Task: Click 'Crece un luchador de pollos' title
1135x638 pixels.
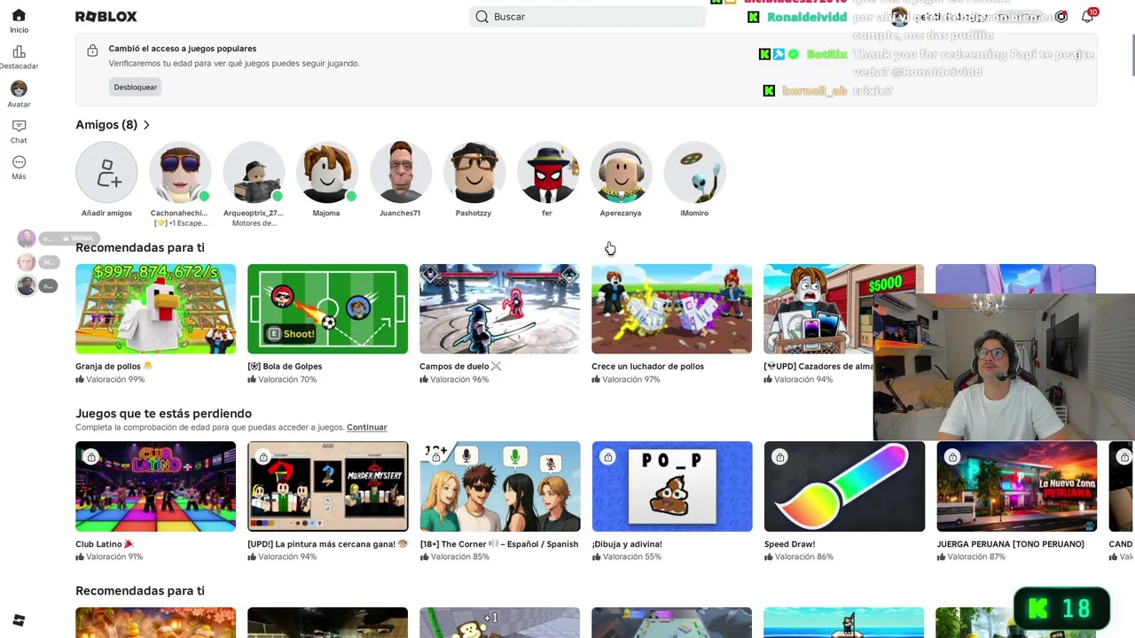Action: [x=647, y=367]
